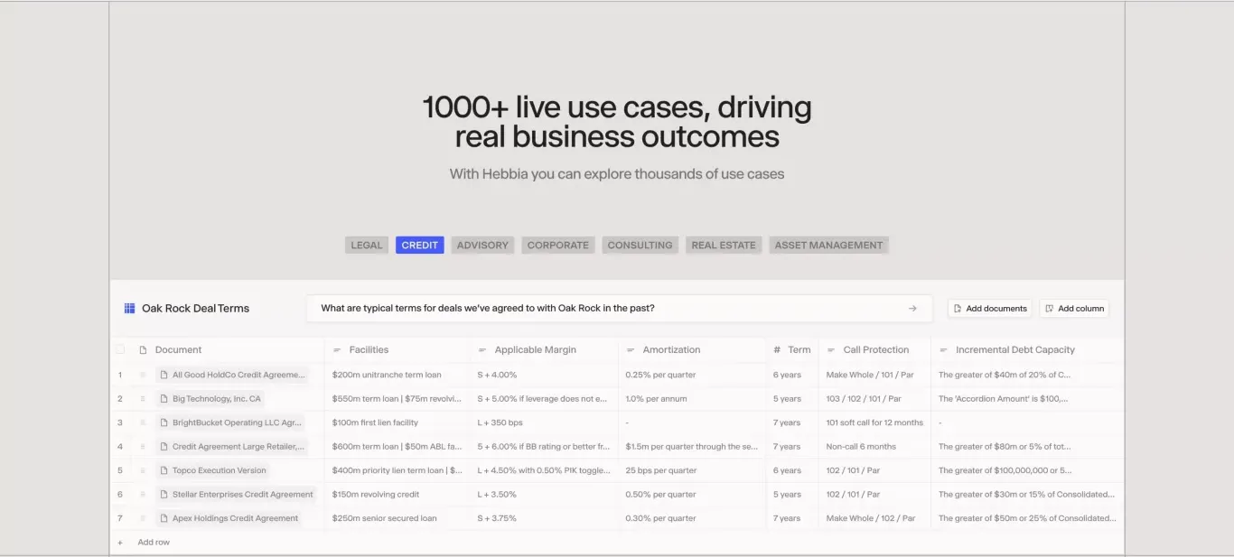The width and height of the screenshot is (1234, 557).
Task: Grab the drag handle of row 3
Action: (x=142, y=422)
